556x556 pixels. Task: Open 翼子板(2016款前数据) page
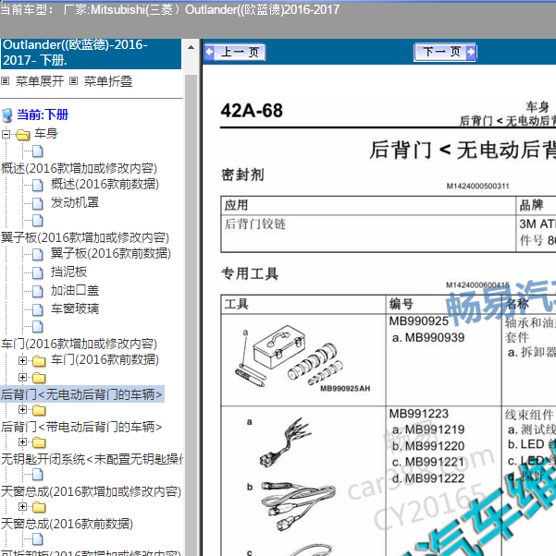coord(110,254)
